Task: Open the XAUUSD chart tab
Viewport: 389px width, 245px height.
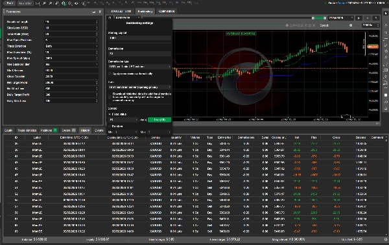Action: 121,12
